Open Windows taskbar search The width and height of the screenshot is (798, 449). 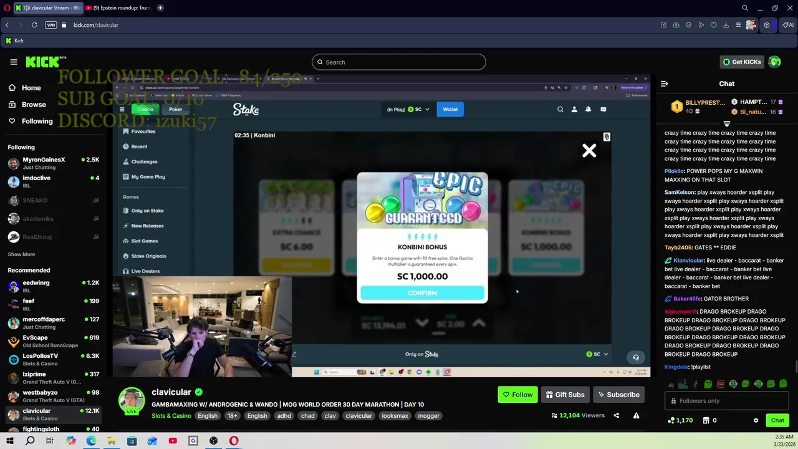pos(30,441)
